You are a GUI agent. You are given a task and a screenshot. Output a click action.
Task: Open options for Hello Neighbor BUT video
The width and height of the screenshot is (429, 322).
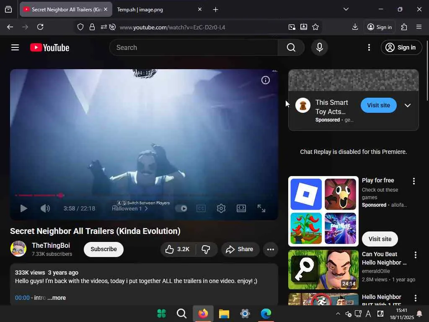415,298
